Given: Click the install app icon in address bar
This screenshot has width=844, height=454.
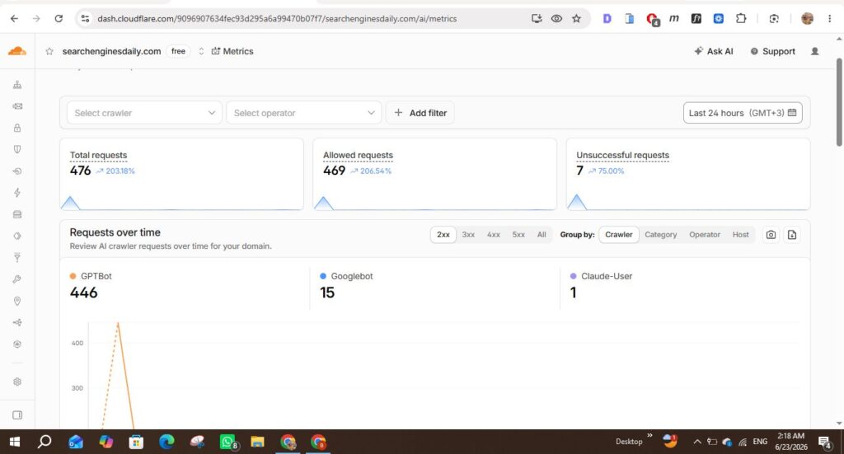Looking at the screenshot, I should click(537, 18).
